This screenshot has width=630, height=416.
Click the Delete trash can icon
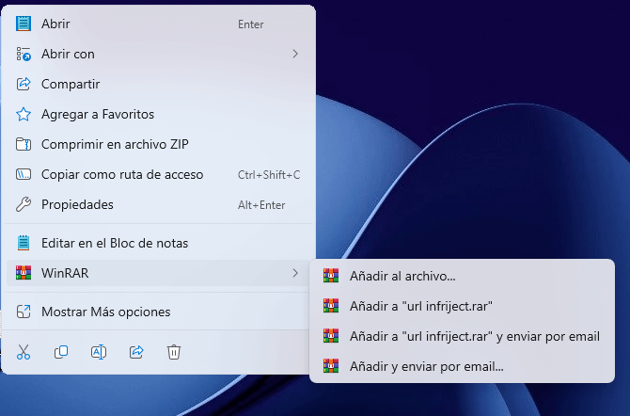point(174,352)
